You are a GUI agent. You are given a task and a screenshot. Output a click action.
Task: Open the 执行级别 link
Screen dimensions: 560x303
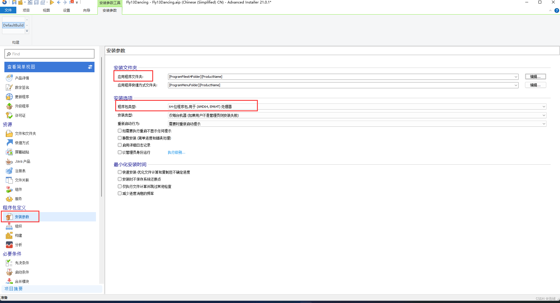click(176, 152)
